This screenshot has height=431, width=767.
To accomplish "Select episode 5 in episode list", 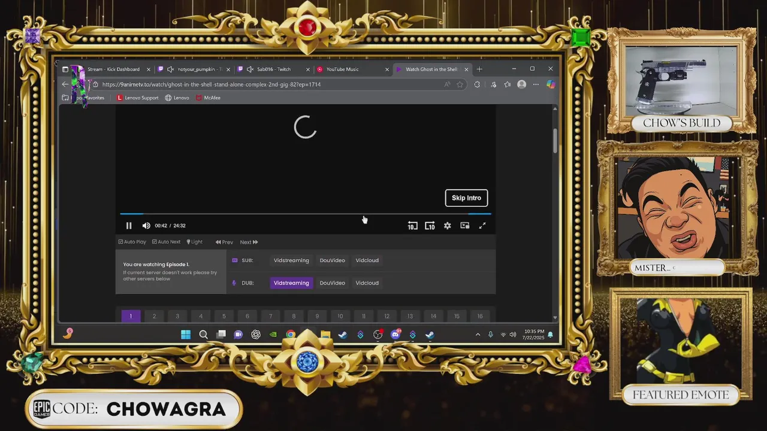I will tap(224, 316).
